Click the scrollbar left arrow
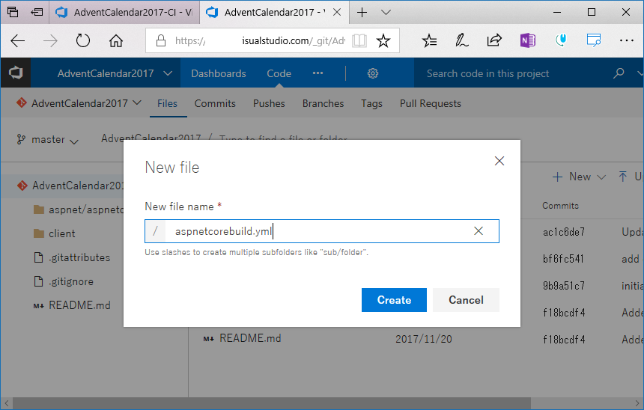 click(6, 403)
